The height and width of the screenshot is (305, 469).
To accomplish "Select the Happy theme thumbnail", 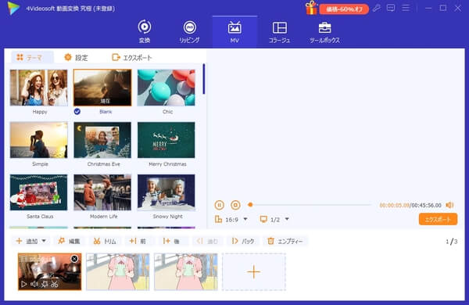I will pos(39,88).
